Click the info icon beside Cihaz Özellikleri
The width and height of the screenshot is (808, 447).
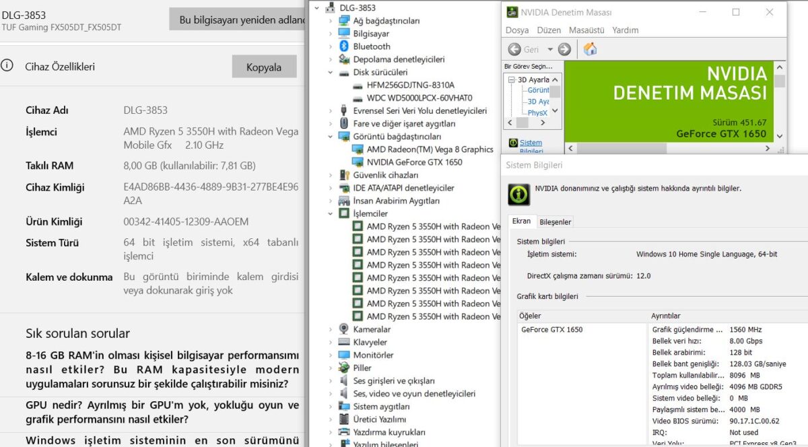[7, 66]
